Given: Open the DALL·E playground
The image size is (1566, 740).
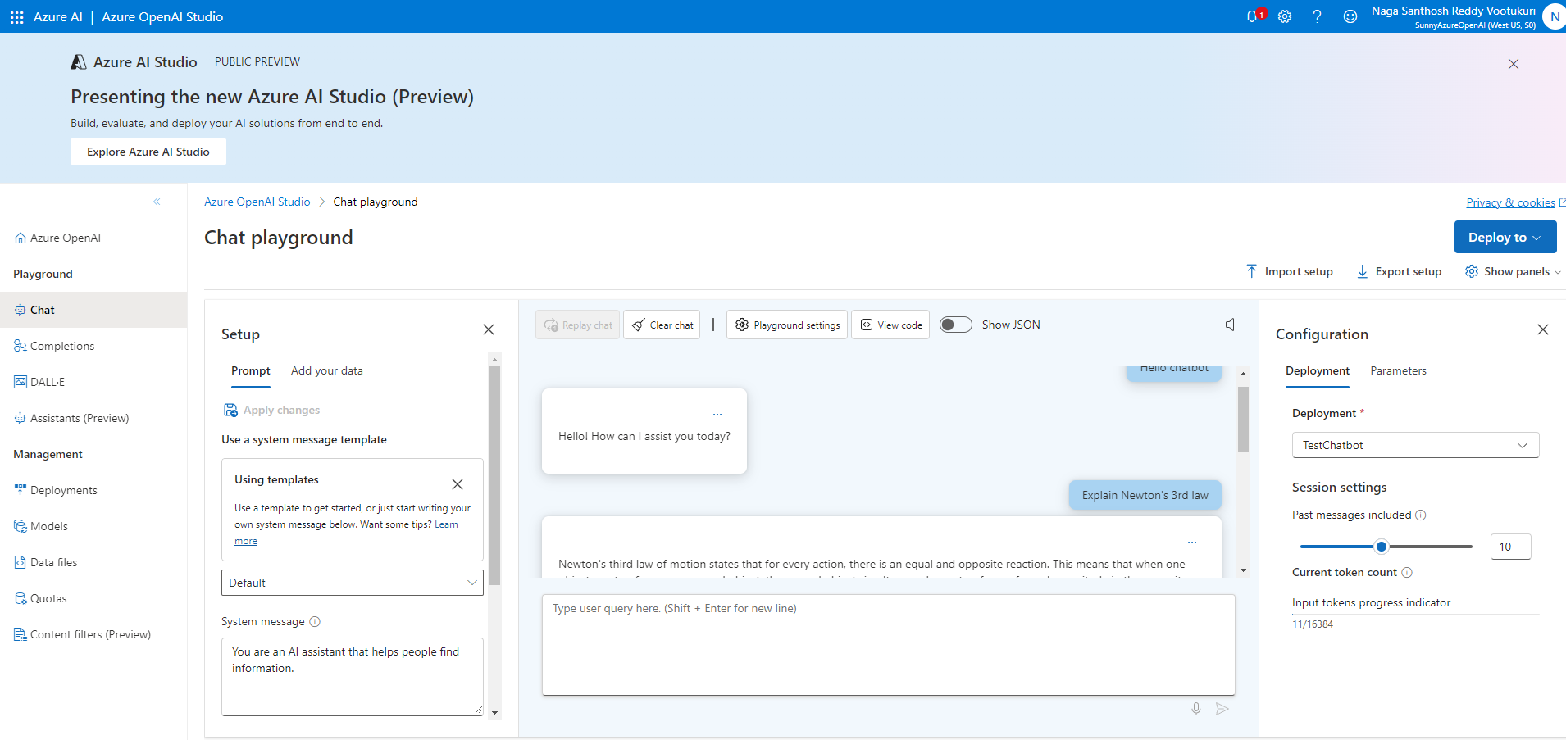Looking at the screenshot, I should 48,381.
